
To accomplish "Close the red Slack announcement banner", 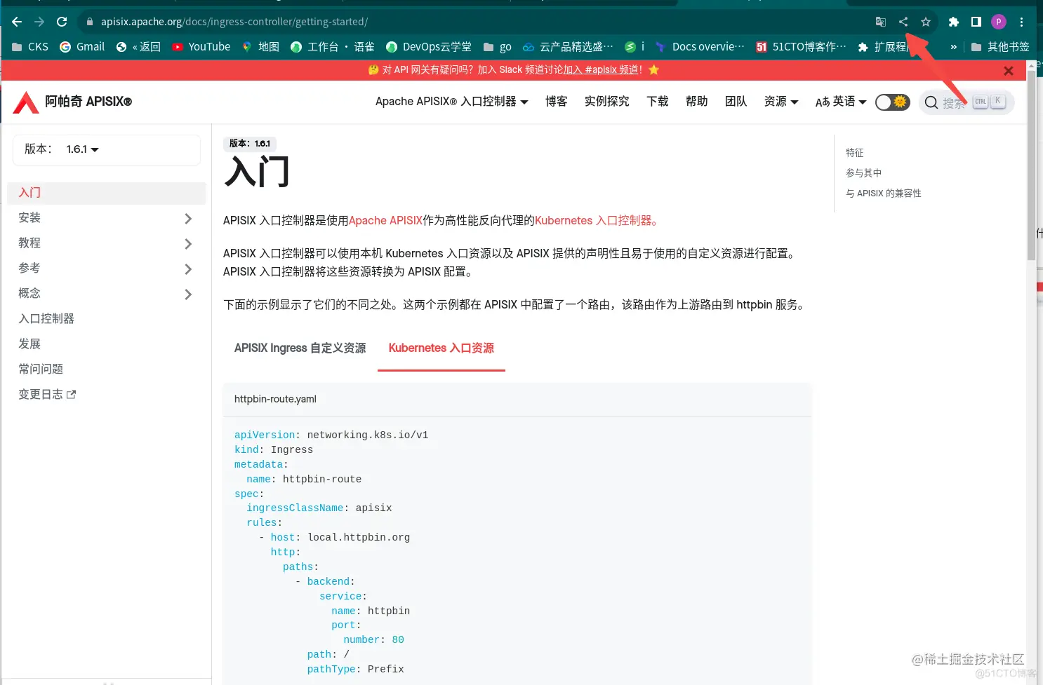I will [1009, 70].
